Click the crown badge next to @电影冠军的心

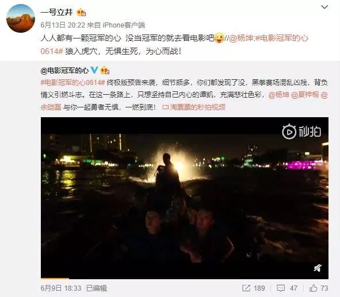[x=105, y=70]
